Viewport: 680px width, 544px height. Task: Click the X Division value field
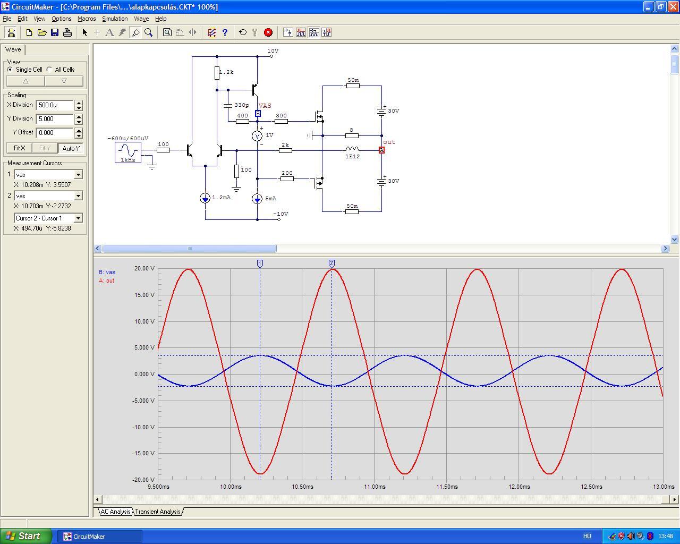[x=55, y=105]
